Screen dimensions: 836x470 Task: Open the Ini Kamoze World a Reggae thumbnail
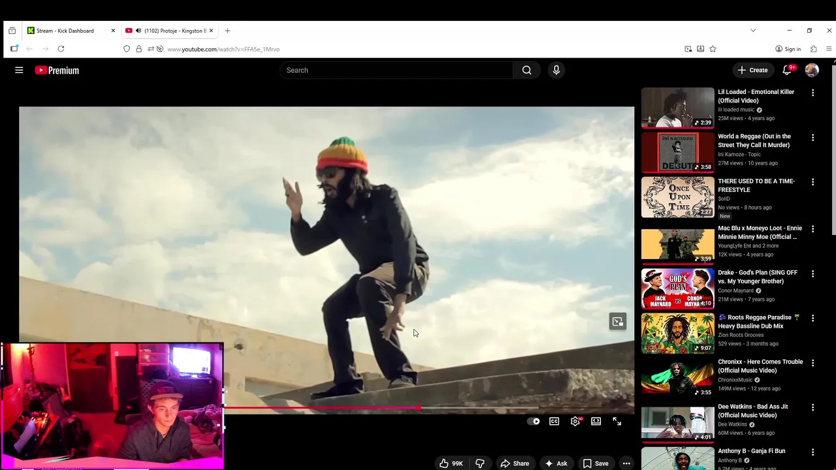[677, 152]
